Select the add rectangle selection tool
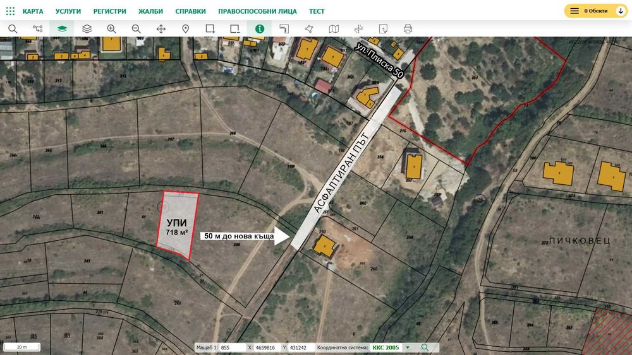 coord(210,29)
